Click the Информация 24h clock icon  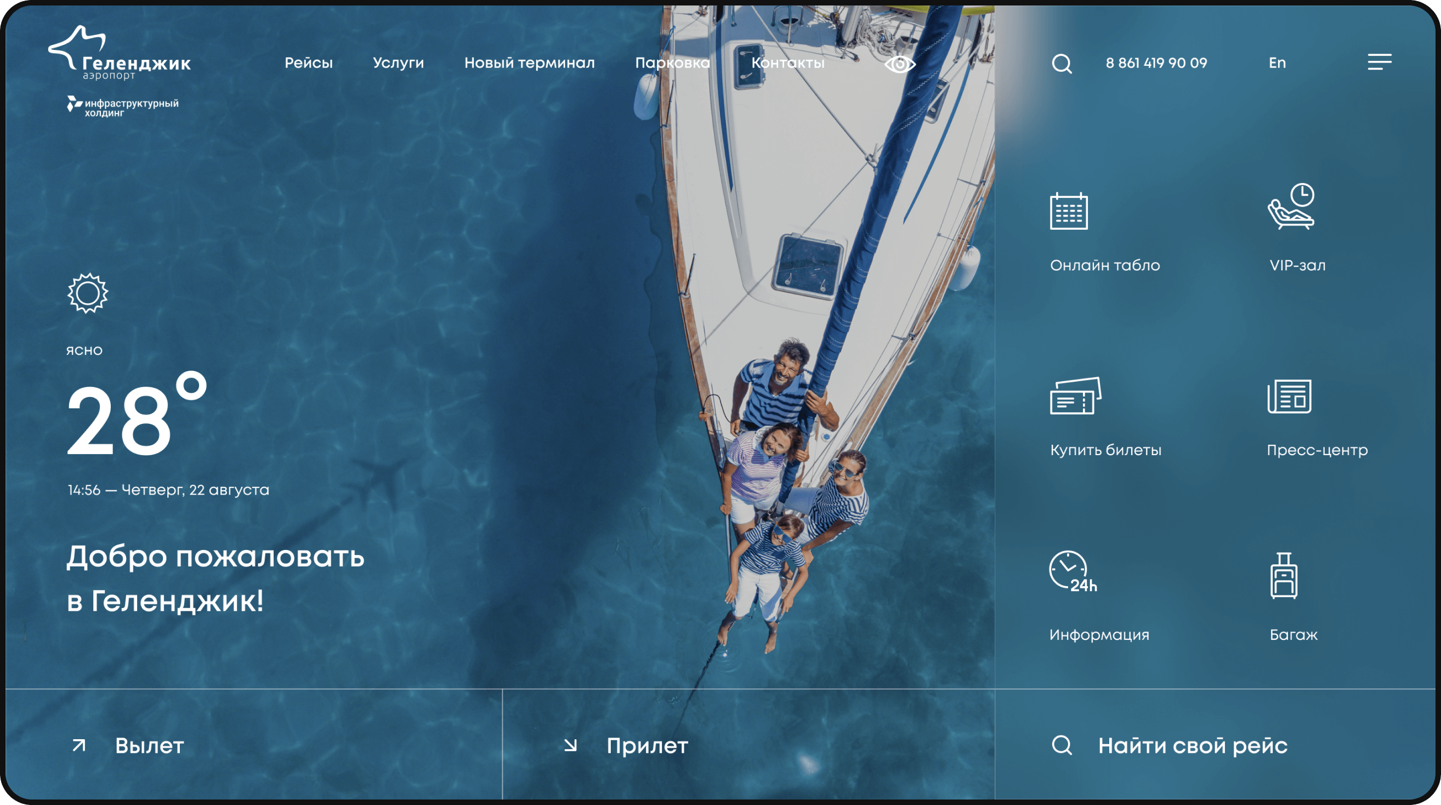click(1072, 572)
